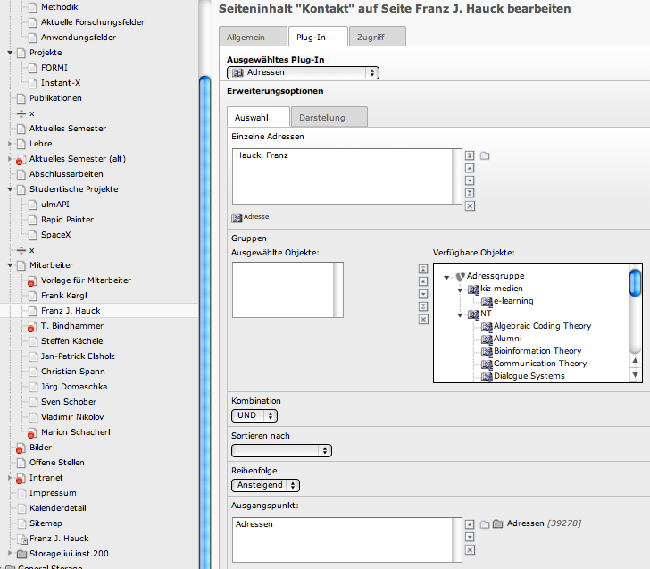Click move-up icon beside Ausgewählte Objekte list
The height and width of the screenshot is (569, 650).
pyautogui.click(x=423, y=281)
